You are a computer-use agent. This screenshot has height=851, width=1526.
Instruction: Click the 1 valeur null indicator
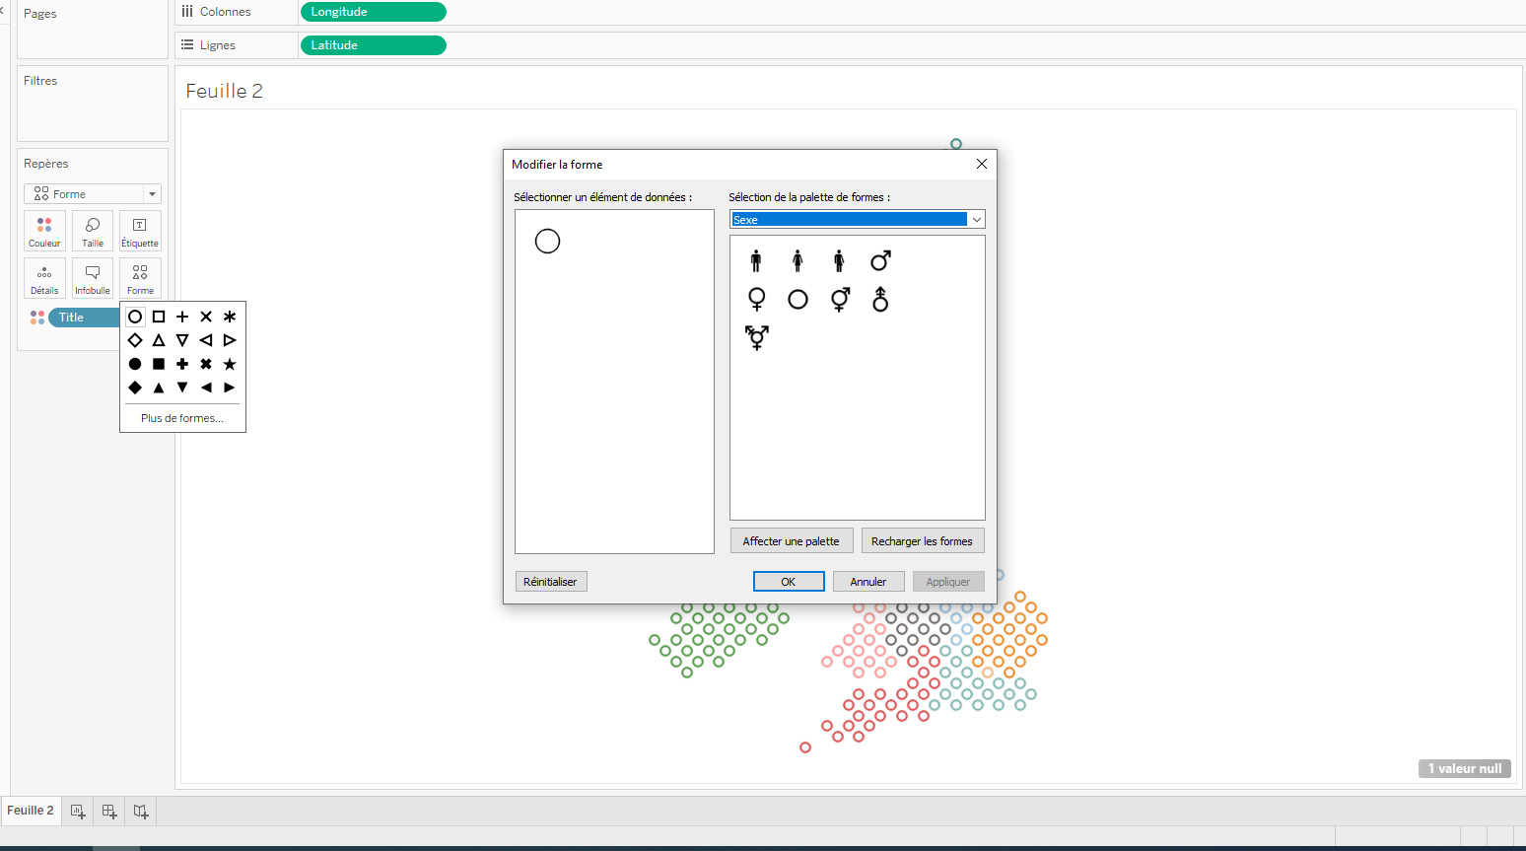tap(1465, 768)
